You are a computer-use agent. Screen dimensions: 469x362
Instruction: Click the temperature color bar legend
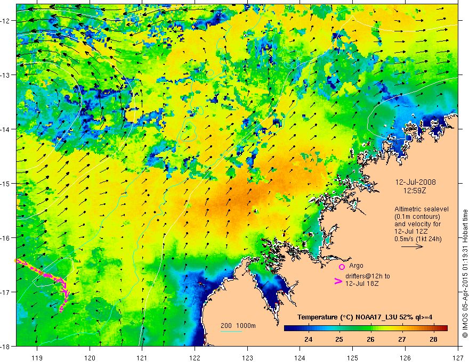(x=366, y=328)
